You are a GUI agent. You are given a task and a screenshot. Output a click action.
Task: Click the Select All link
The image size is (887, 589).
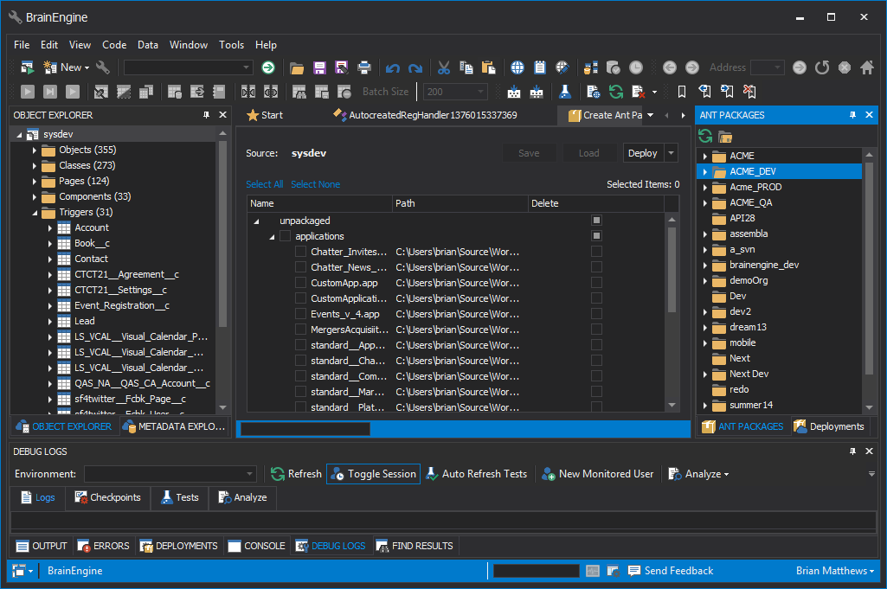(264, 184)
